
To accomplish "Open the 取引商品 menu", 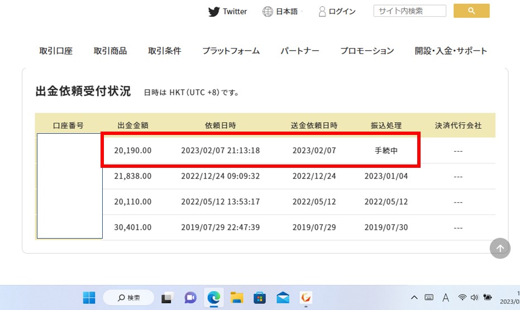I will click(110, 51).
